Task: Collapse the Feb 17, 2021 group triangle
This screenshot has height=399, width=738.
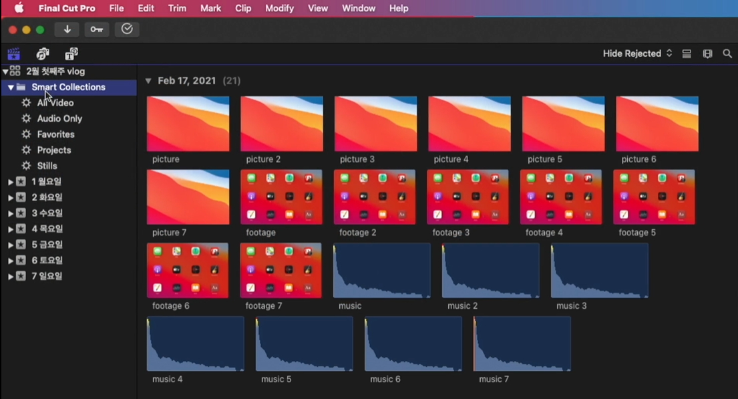Action: (x=148, y=81)
